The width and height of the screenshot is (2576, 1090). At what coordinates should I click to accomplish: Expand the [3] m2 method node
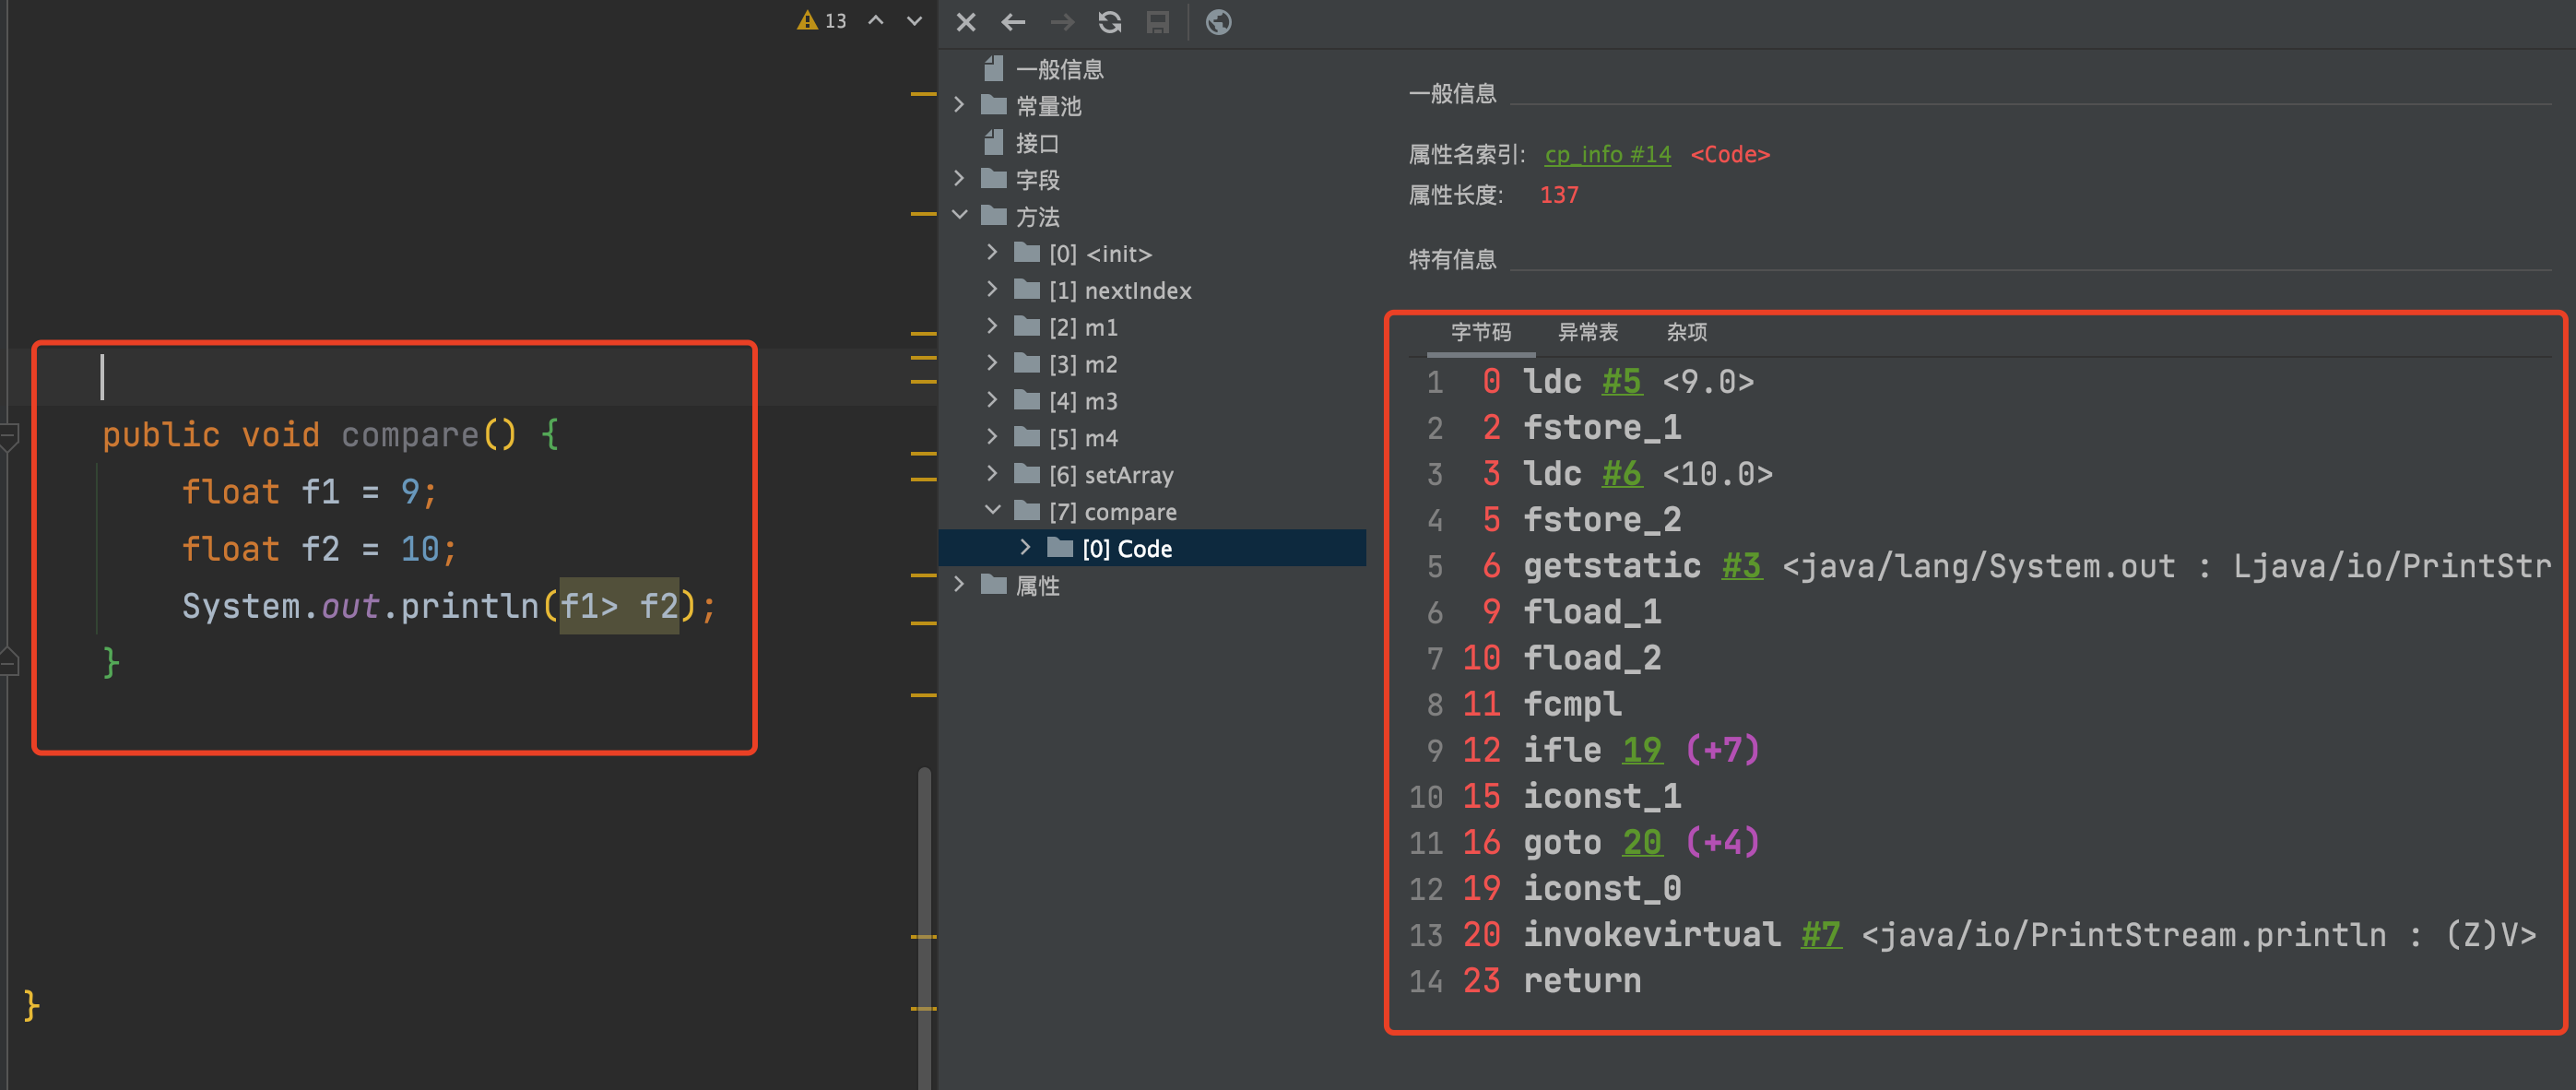[992, 364]
